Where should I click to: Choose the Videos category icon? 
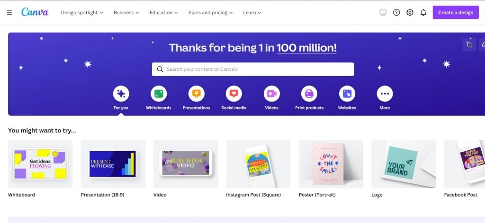tap(271, 94)
